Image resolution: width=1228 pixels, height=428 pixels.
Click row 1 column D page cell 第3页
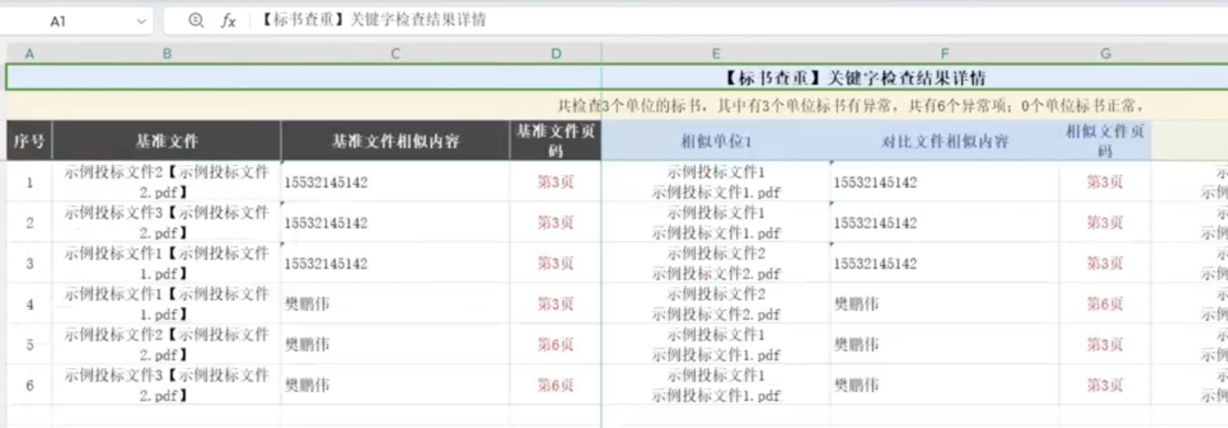(556, 182)
